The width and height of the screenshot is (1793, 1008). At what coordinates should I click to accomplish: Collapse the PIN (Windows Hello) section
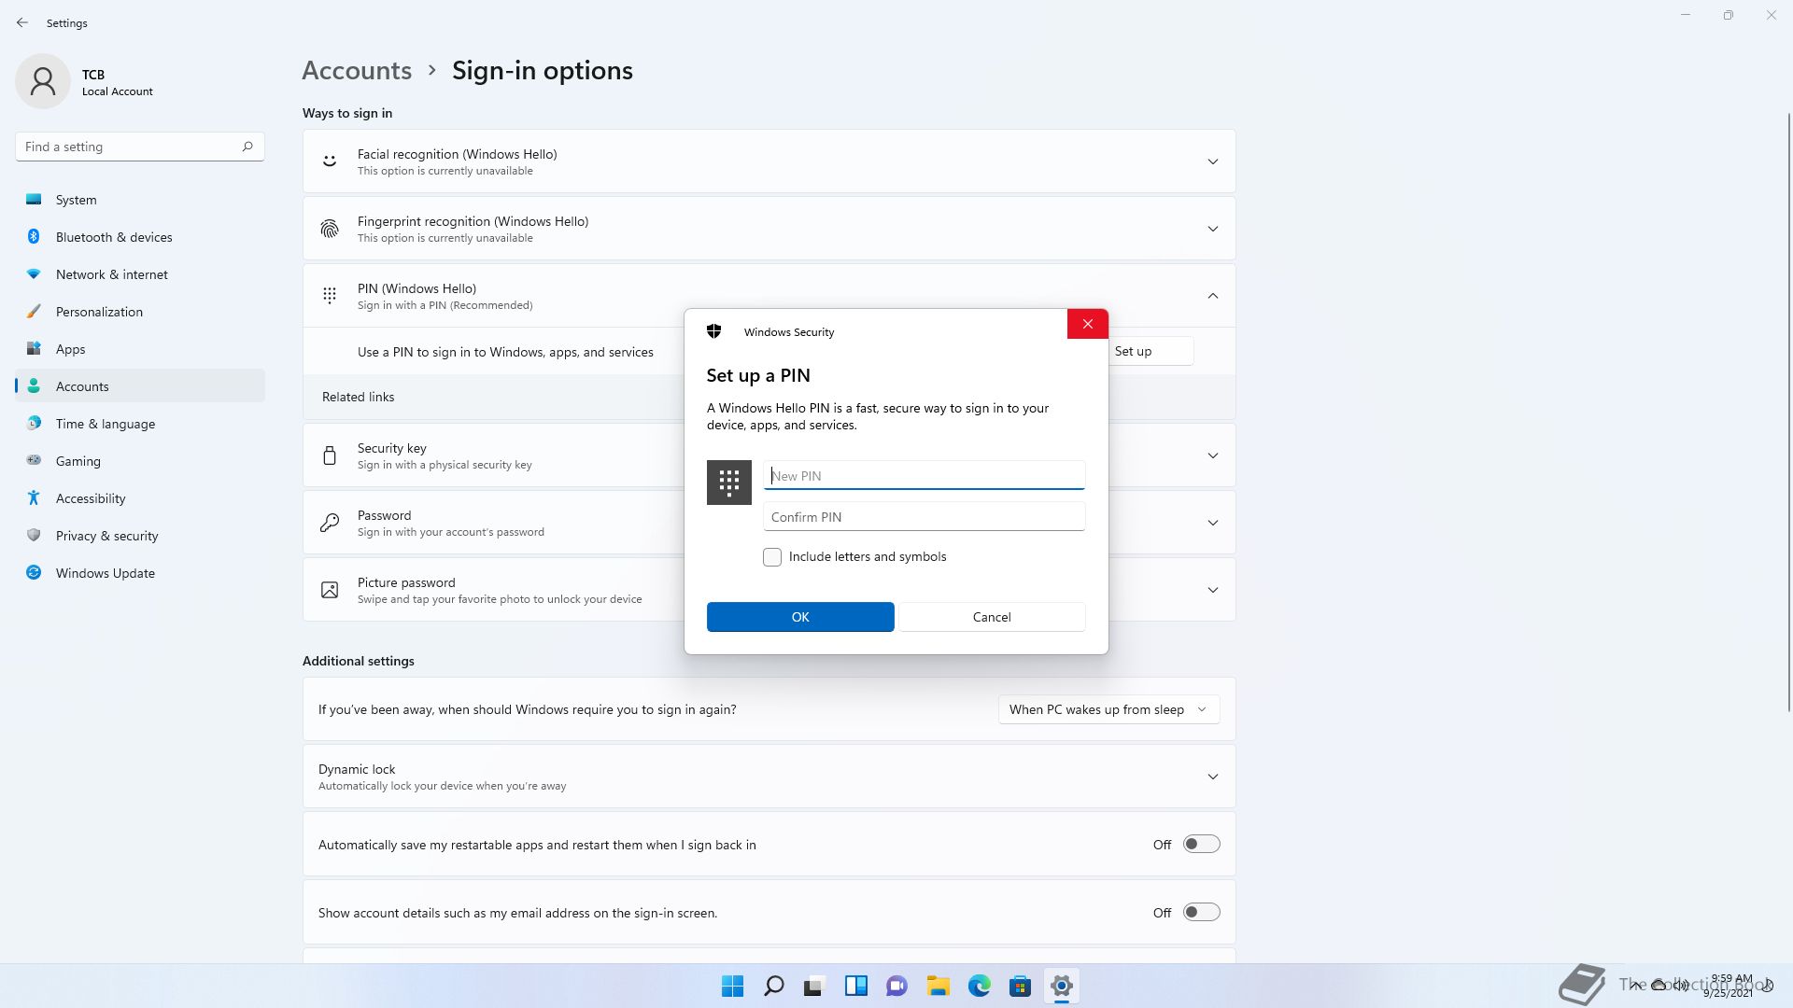pos(1213,296)
